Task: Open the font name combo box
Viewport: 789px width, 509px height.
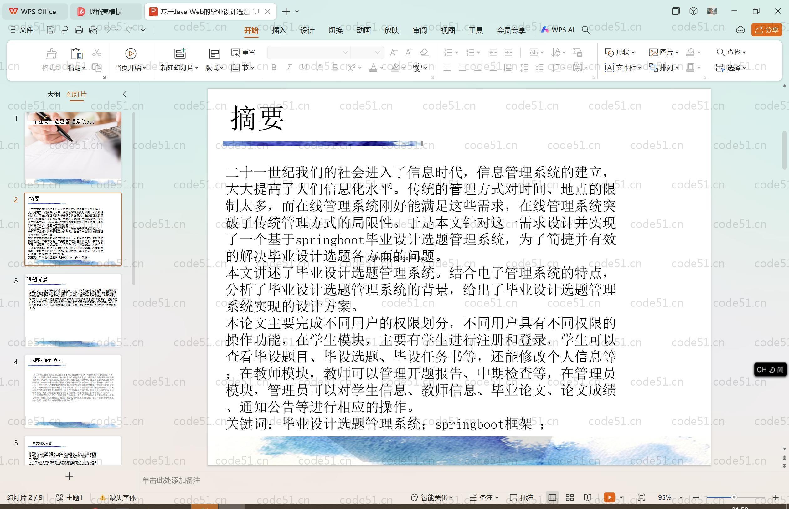Action: (308, 52)
